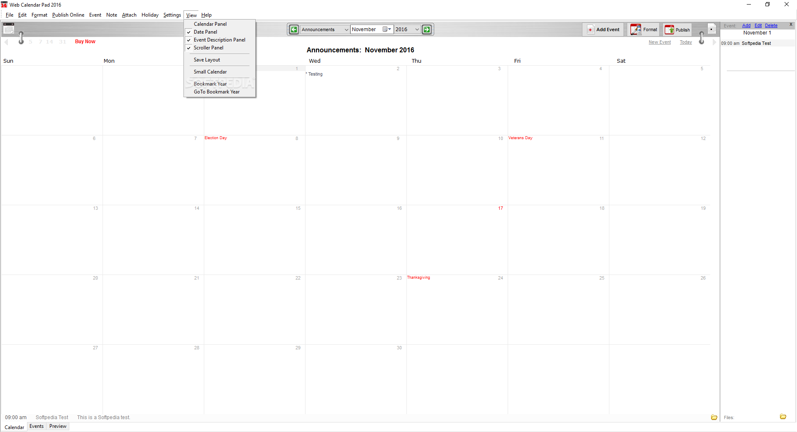Screen dimensions: 797x432
Task: Open the Publish Online menu
Action: [x=68, y=15]
